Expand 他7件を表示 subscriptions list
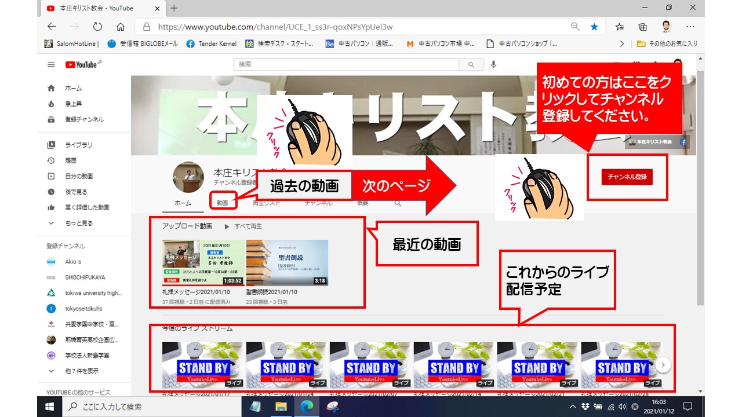 coord(81,371)
